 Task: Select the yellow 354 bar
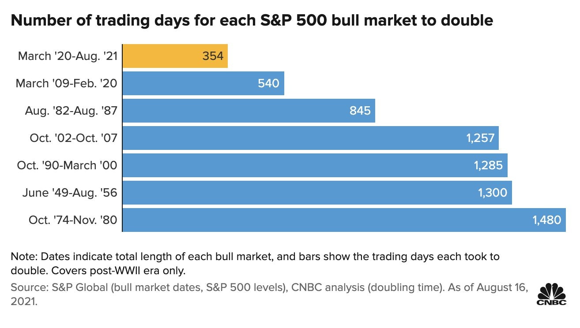[175, 56]
